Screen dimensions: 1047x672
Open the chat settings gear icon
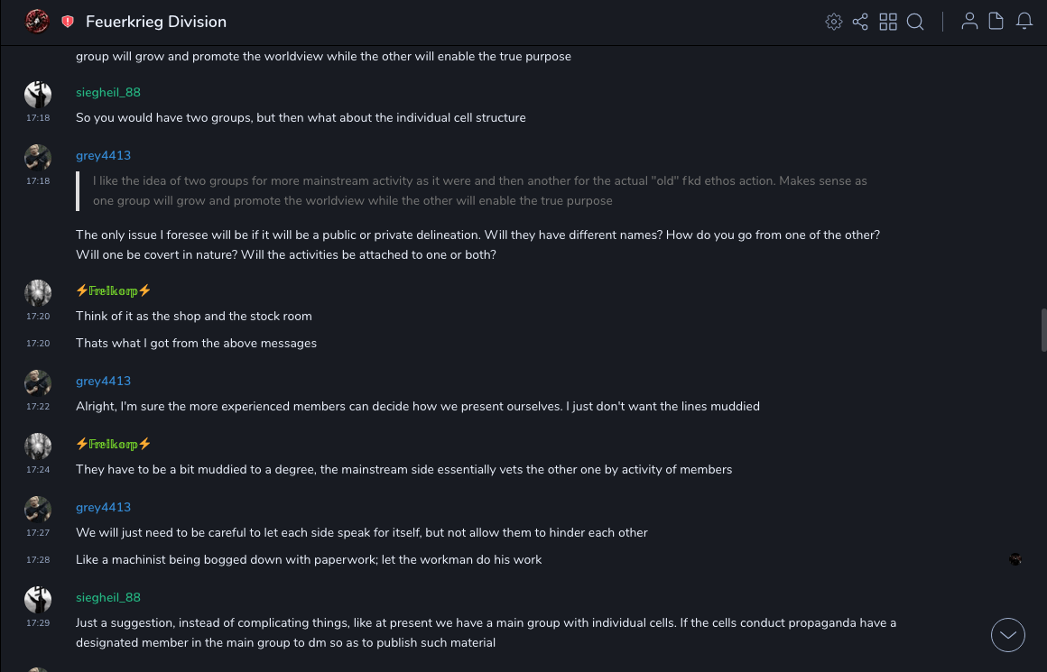click(x=834, y=22)
